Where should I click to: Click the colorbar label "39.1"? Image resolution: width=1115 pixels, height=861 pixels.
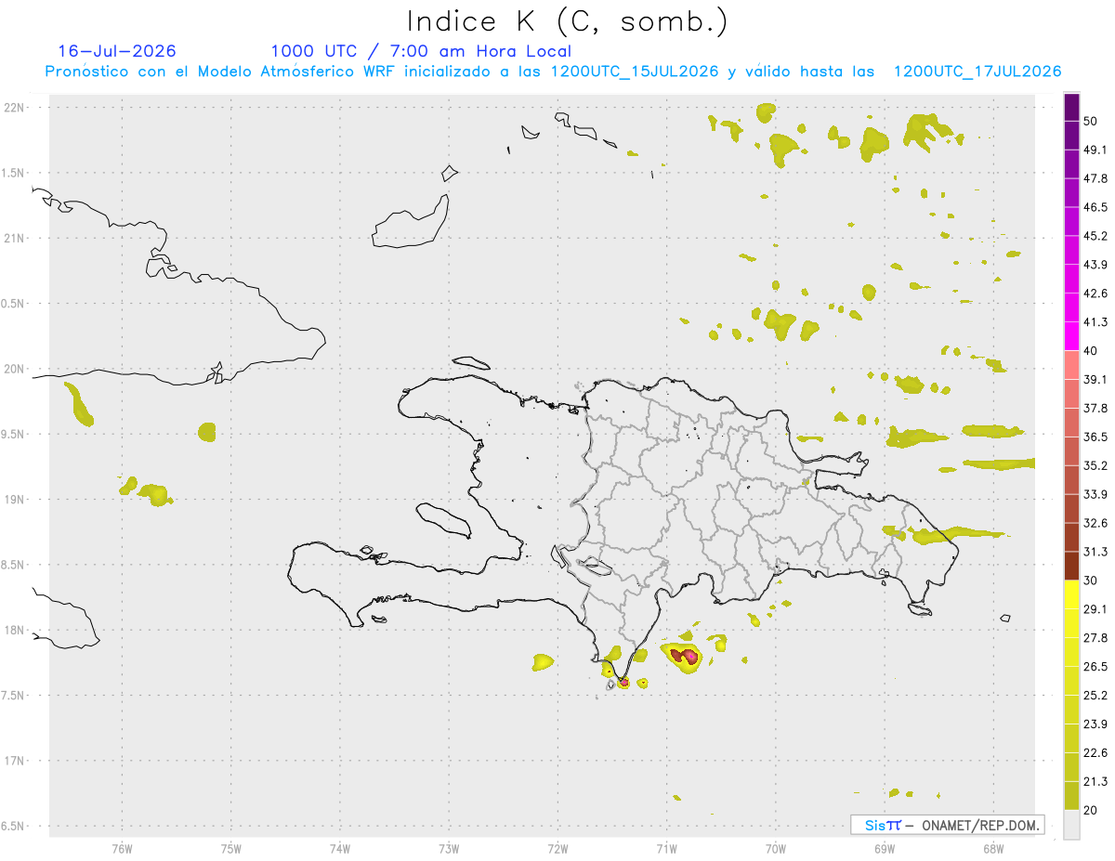tap(1095, 380)
